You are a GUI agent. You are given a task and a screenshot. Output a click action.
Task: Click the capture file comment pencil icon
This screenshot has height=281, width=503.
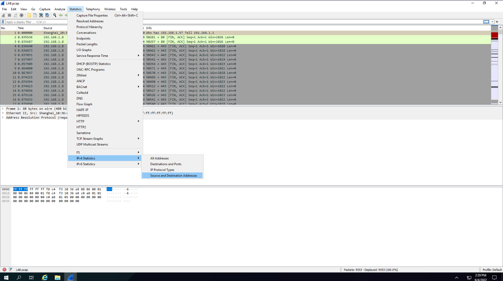10,270
